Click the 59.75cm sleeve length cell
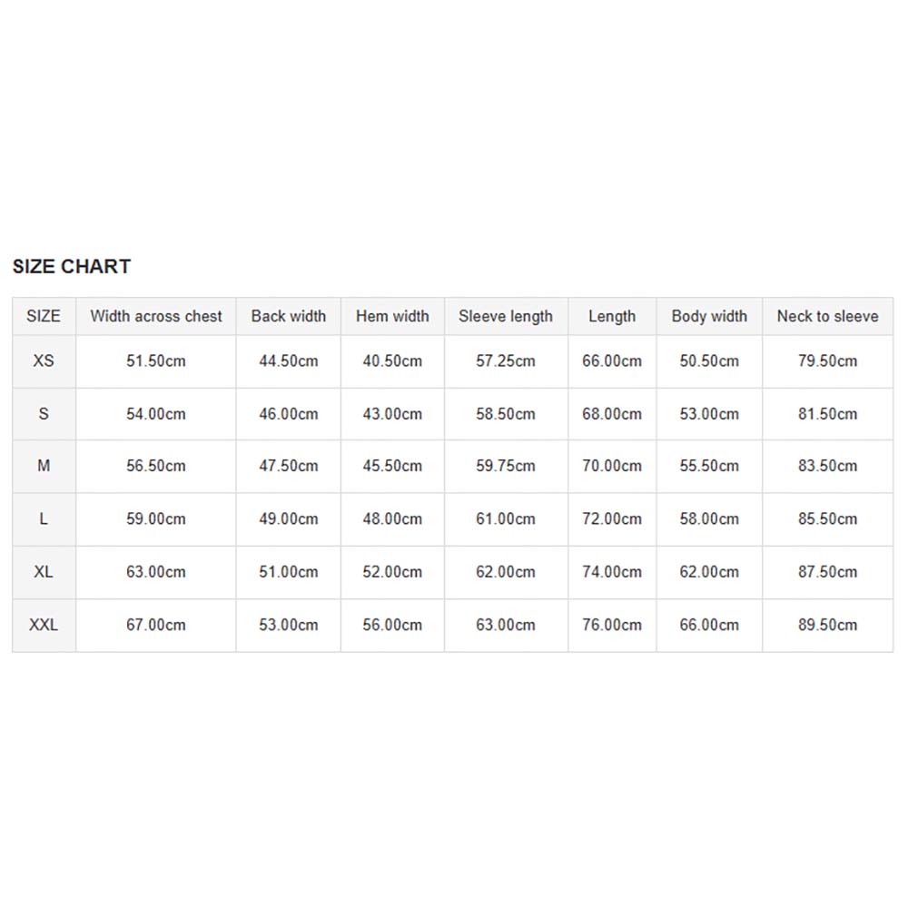This screenshot has width=908, height=908. click(506, 466)
